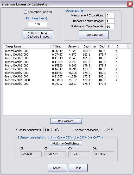Image resolution: width=134 pixels, height=175 pixels.
Task: Close the Z Sensor Linearity dialog window
Action: click(x=130, y=4)
